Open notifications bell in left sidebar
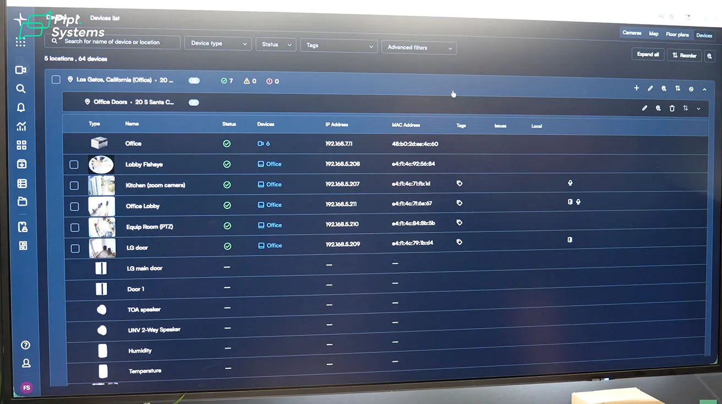722x404 pixels. pyautogui.click(x=21, y=108)
